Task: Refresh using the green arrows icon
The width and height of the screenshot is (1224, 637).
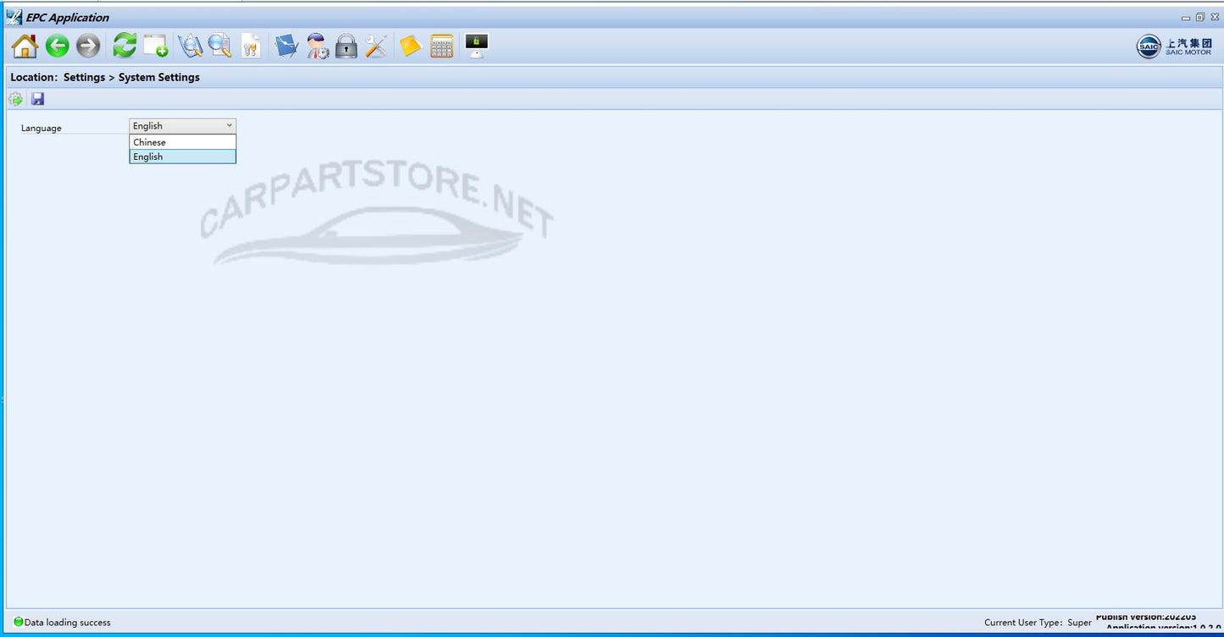Action: [125, 46]
